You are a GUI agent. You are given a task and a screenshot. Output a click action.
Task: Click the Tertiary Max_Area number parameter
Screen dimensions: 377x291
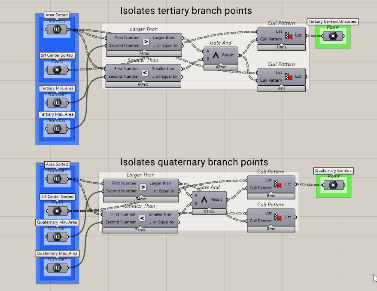click(57, 129)
